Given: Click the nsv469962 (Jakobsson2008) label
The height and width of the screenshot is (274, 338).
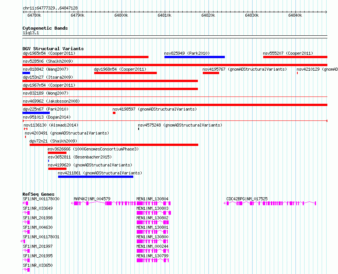Looking at the screenshot, I should tap(51, 101).
